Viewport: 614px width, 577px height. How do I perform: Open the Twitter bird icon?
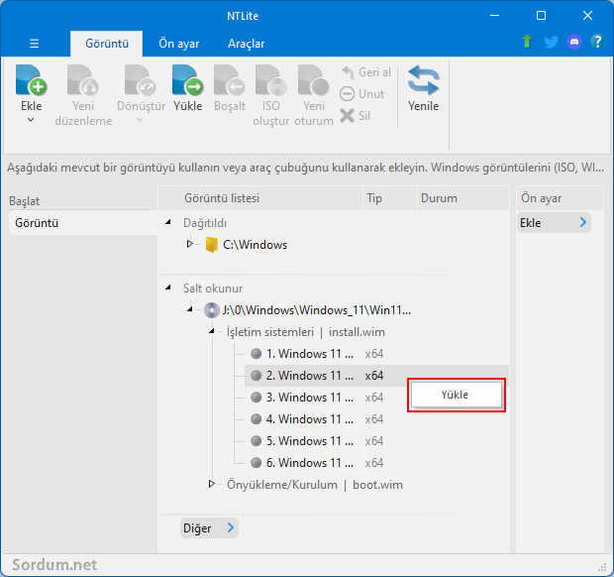pos(551,42)
